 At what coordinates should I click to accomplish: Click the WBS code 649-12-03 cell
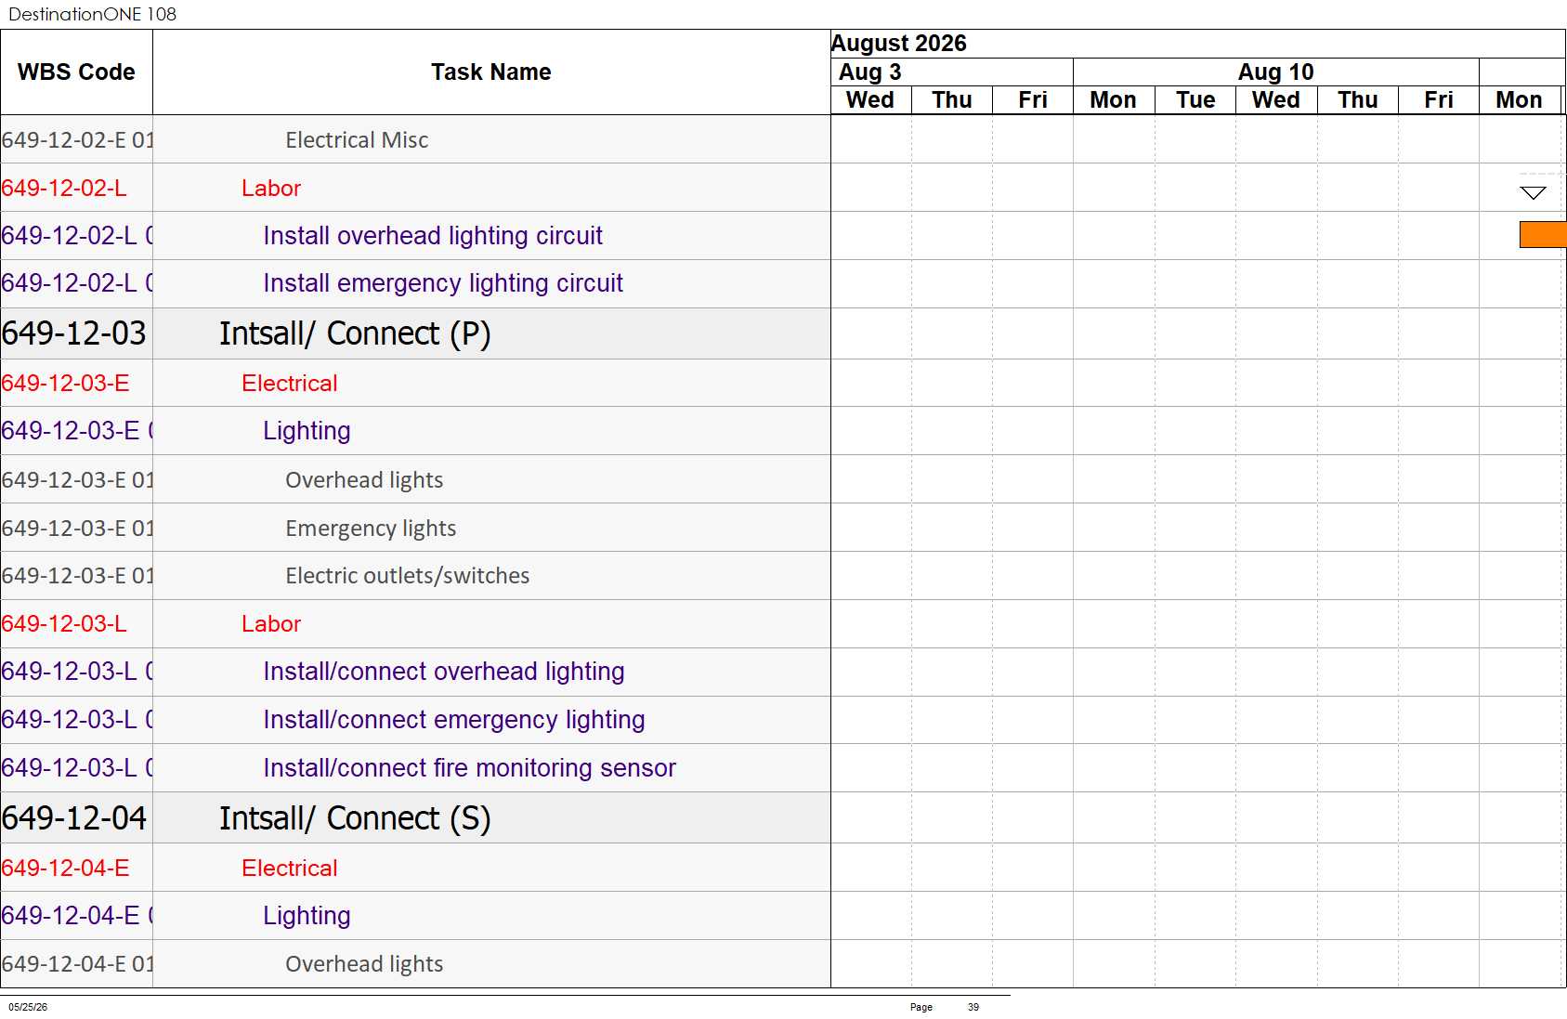coord(74,333)
